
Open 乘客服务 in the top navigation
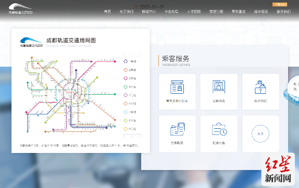coord(238,12)
